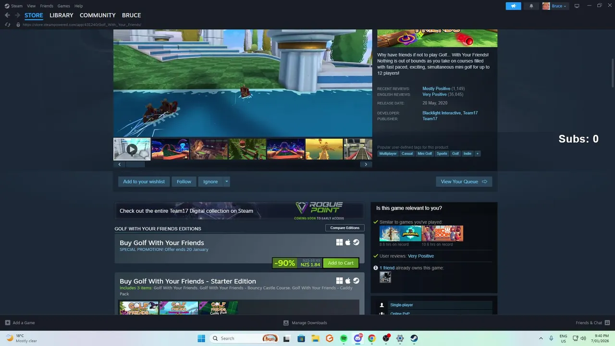The height and width of the screenshot is (346, 615).
Task: Click the friend's avatar who owns the game
Action: (385, 277)
